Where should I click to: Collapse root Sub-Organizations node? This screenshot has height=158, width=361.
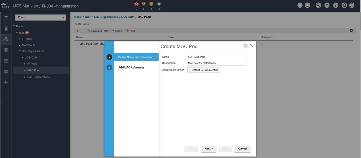20,51
